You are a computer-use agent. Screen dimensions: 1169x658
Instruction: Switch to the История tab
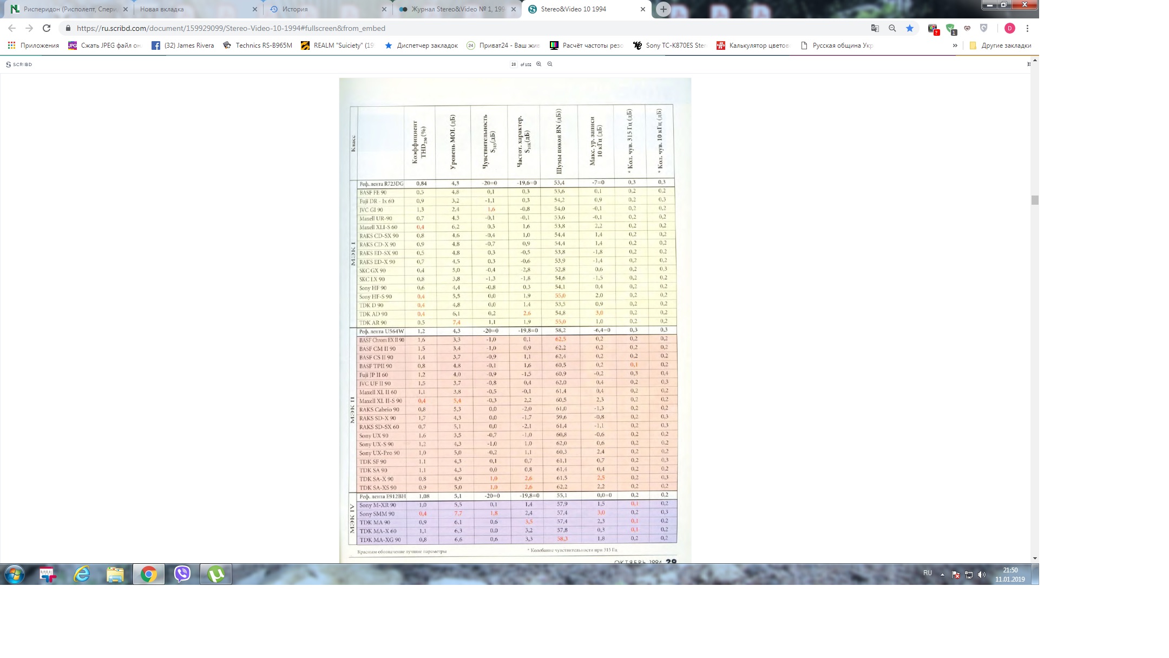click(x=295, y=9)
